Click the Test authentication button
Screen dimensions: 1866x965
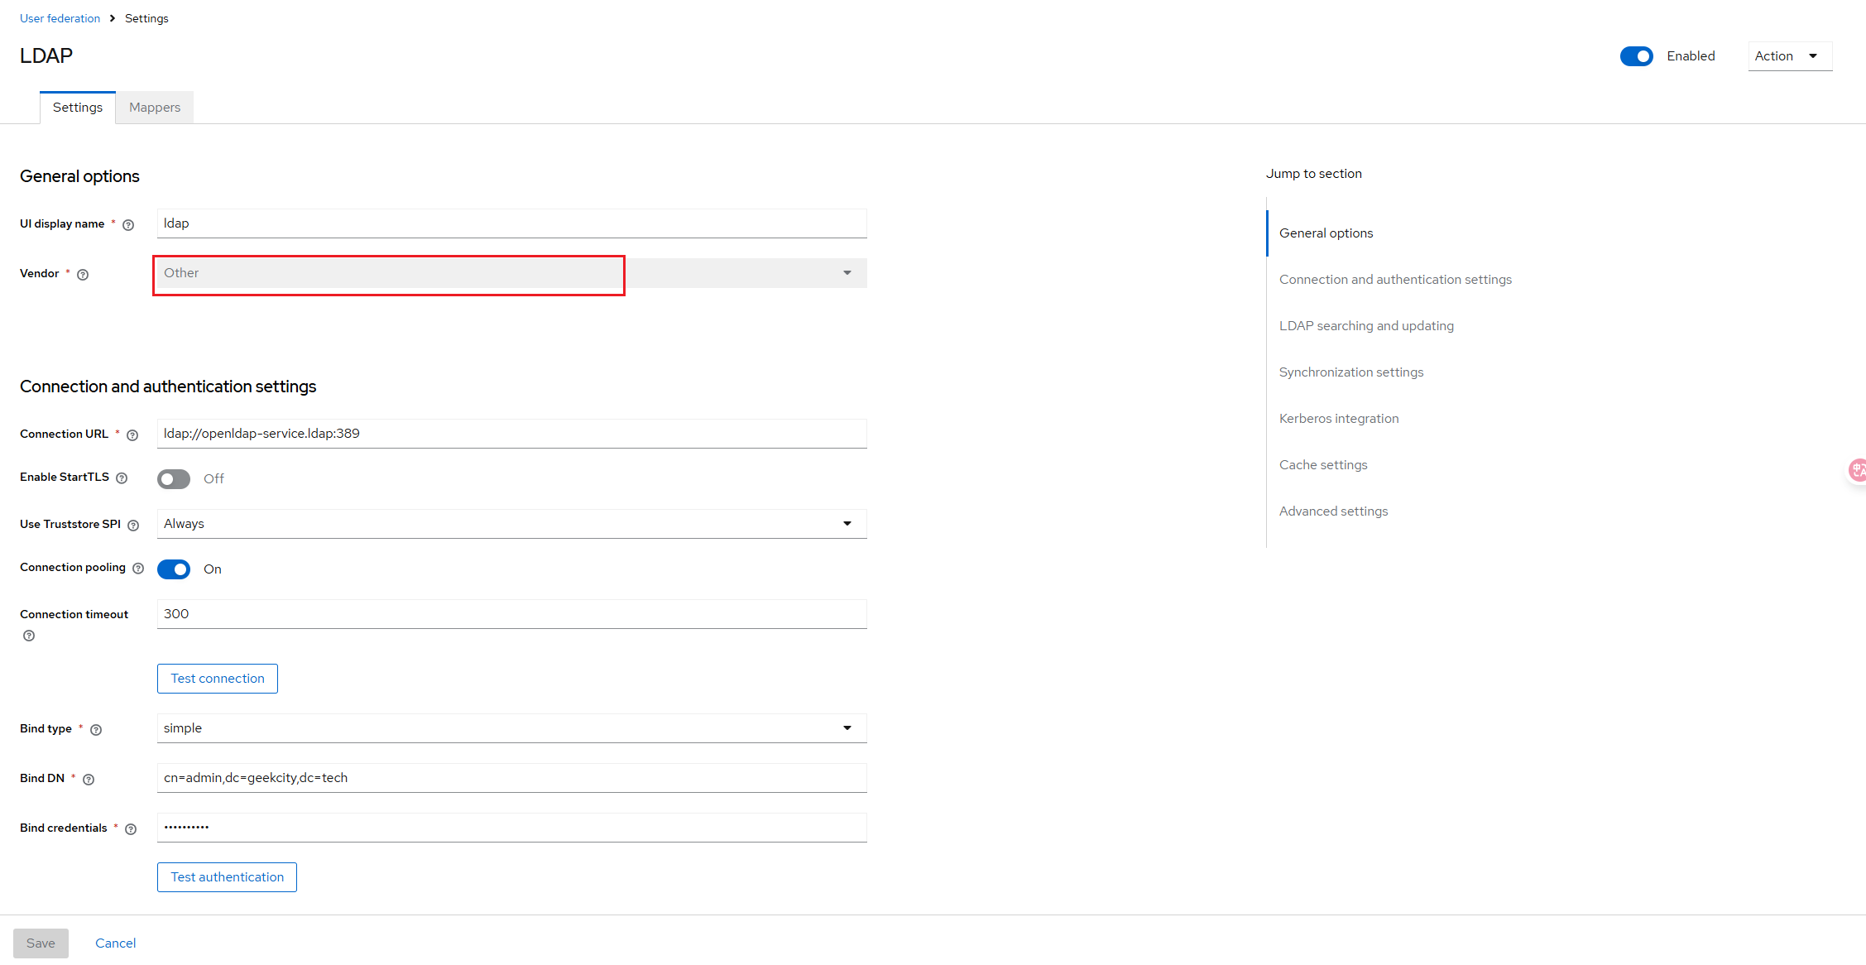click(227, 877)
